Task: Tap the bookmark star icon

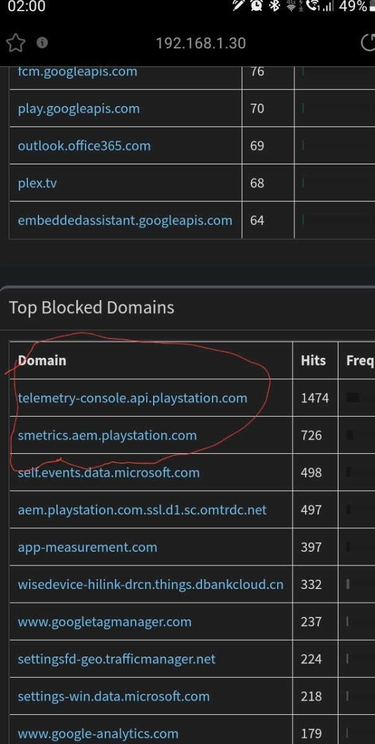Action: tap(15, 43)
